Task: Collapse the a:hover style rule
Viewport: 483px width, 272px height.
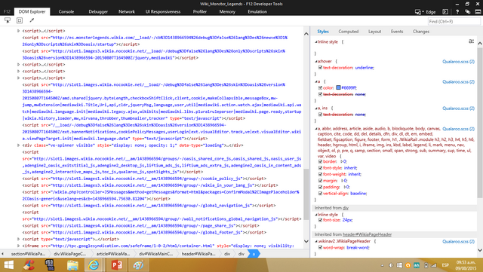Action: 316,61
